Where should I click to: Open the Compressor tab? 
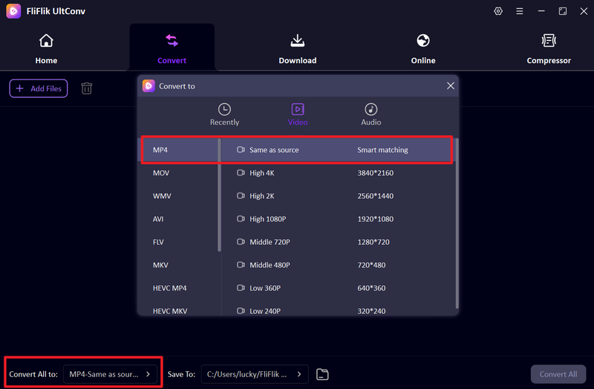(549, 48)
